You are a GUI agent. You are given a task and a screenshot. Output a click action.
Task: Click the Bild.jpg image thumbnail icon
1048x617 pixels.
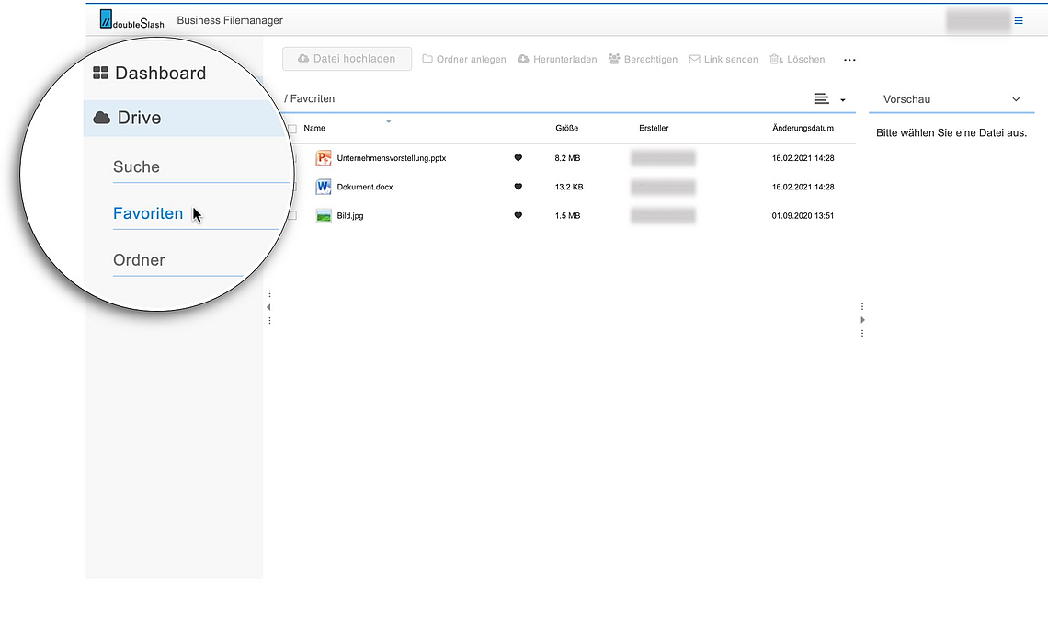pos(323,216)
